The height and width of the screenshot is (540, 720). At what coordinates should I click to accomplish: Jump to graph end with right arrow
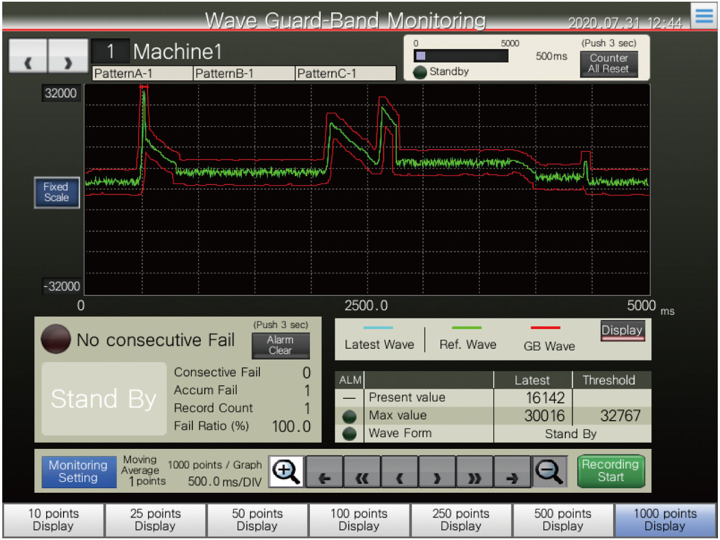[x=511, y=472]
